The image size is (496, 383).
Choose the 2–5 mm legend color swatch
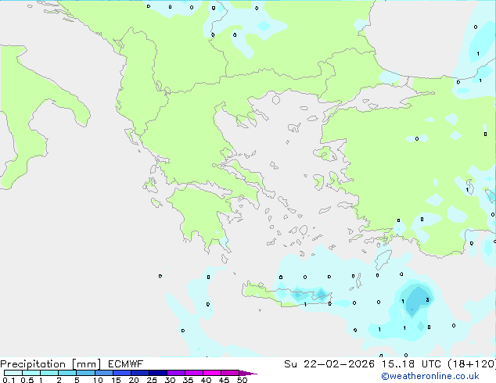67,373
